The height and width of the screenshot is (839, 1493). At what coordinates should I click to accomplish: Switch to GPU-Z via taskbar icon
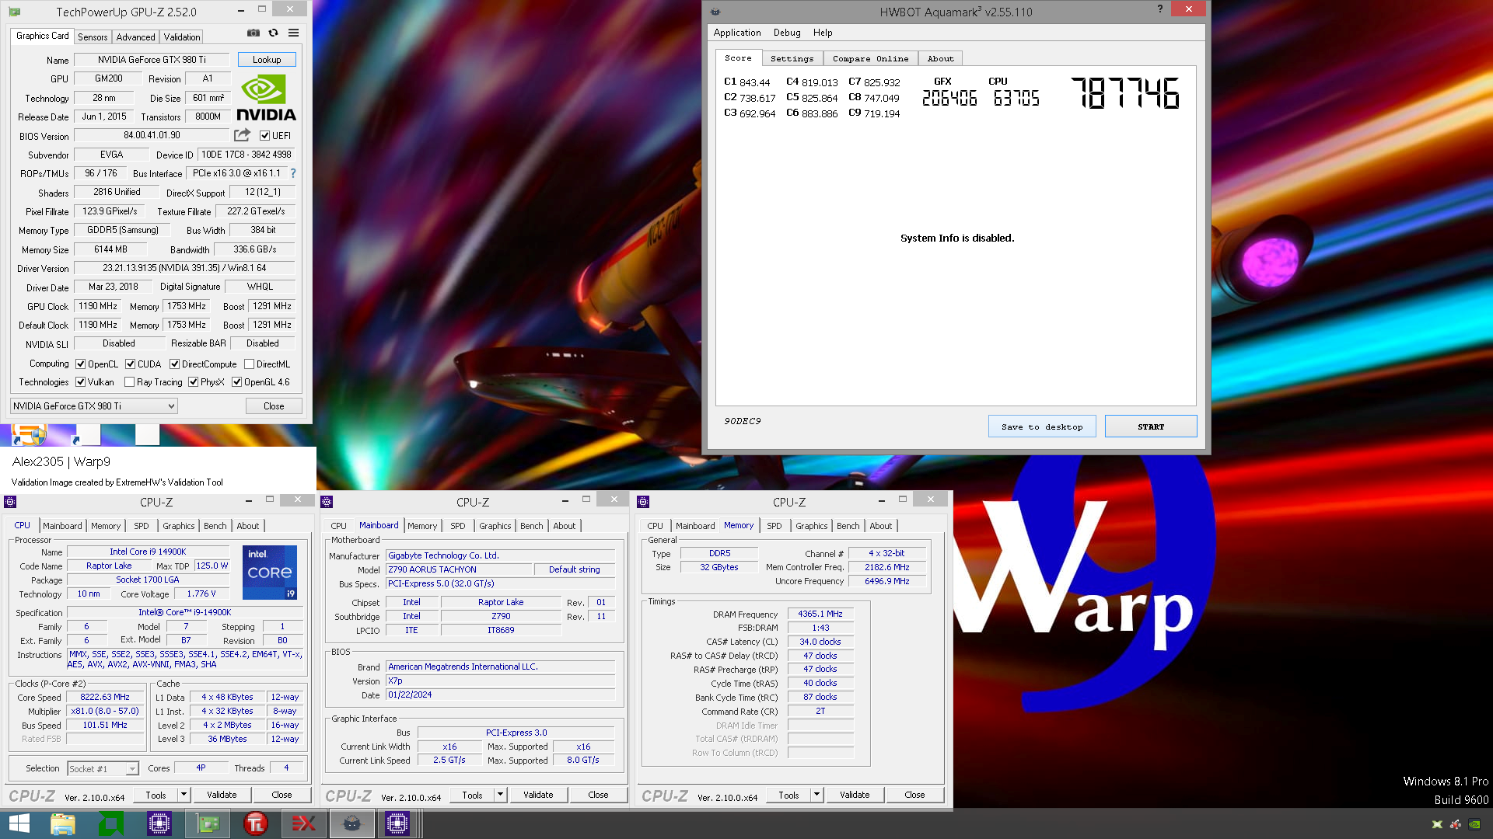(x=208, y=823)
